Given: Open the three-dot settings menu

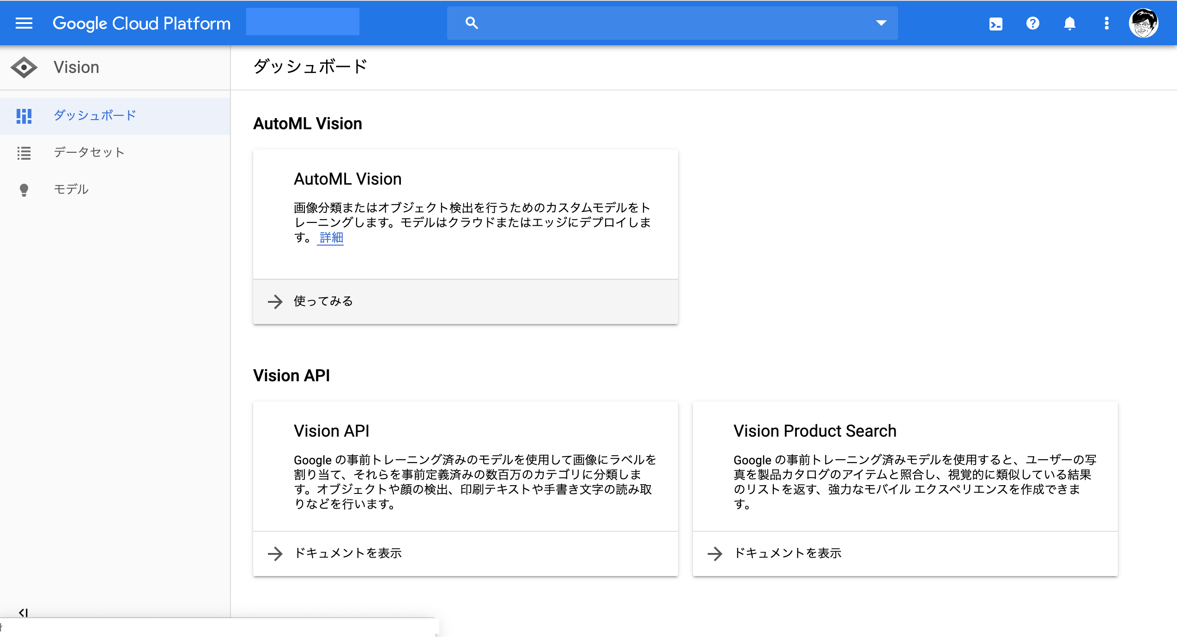Looking at the screenshot, I should click(1106, 23).
